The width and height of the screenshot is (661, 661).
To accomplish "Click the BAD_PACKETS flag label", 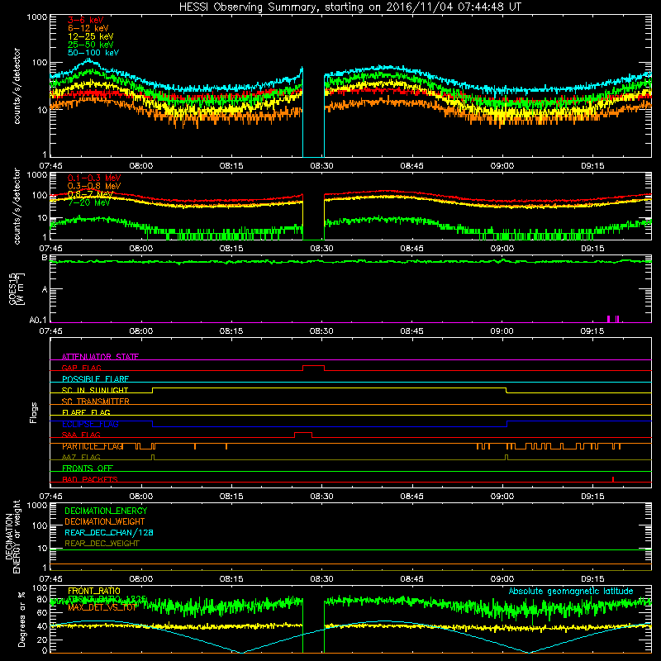I will [x=90, y=479].
